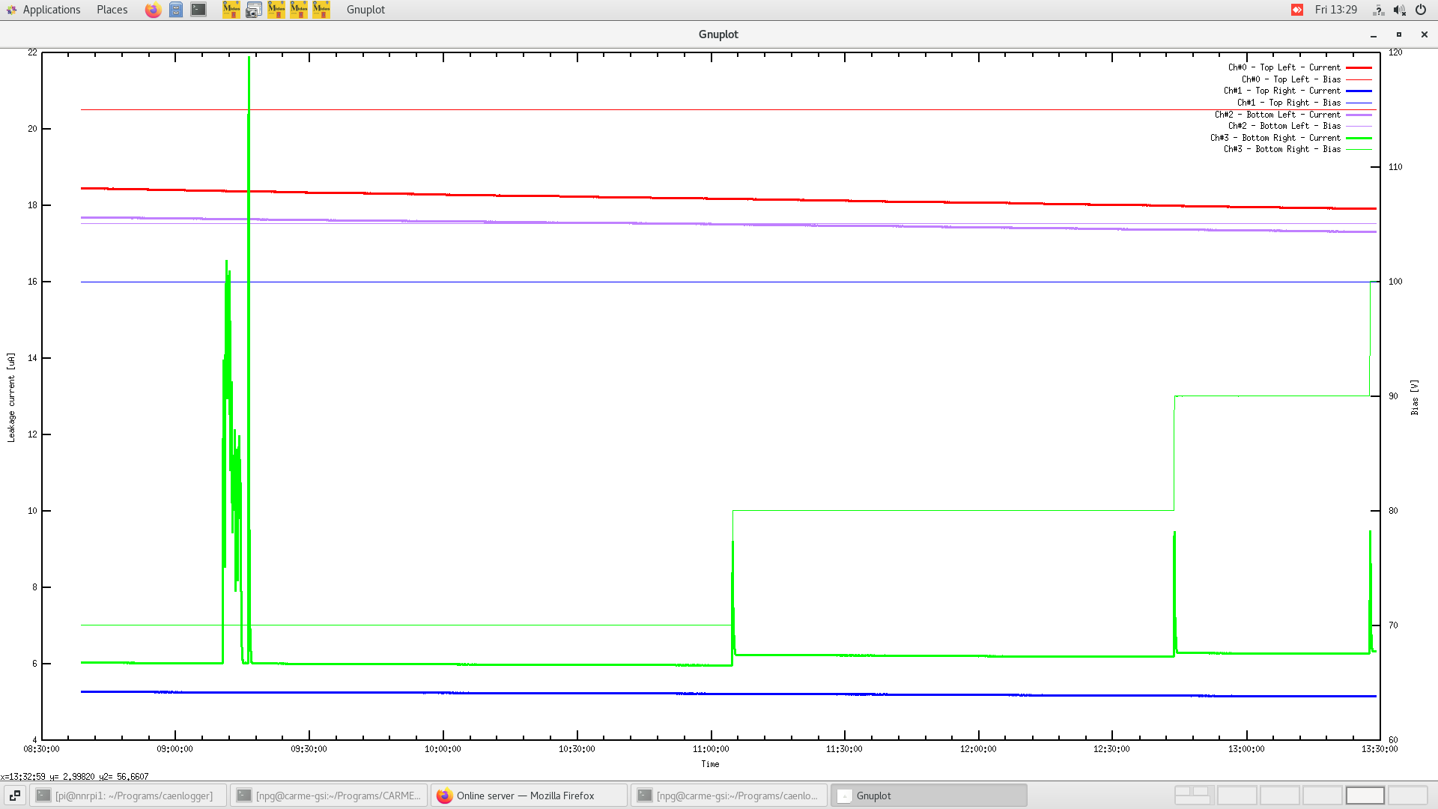The image size is (1438, 809).
Task: Open Firefox from the top panel launcher
Action: pyautogui.click(x=153, y=10)
